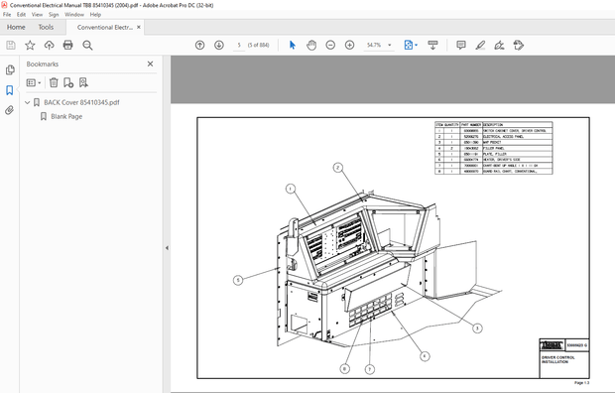The image size is (615, 393).
Task: Collapse the navigation pane arrow
Action: [167, 248]
